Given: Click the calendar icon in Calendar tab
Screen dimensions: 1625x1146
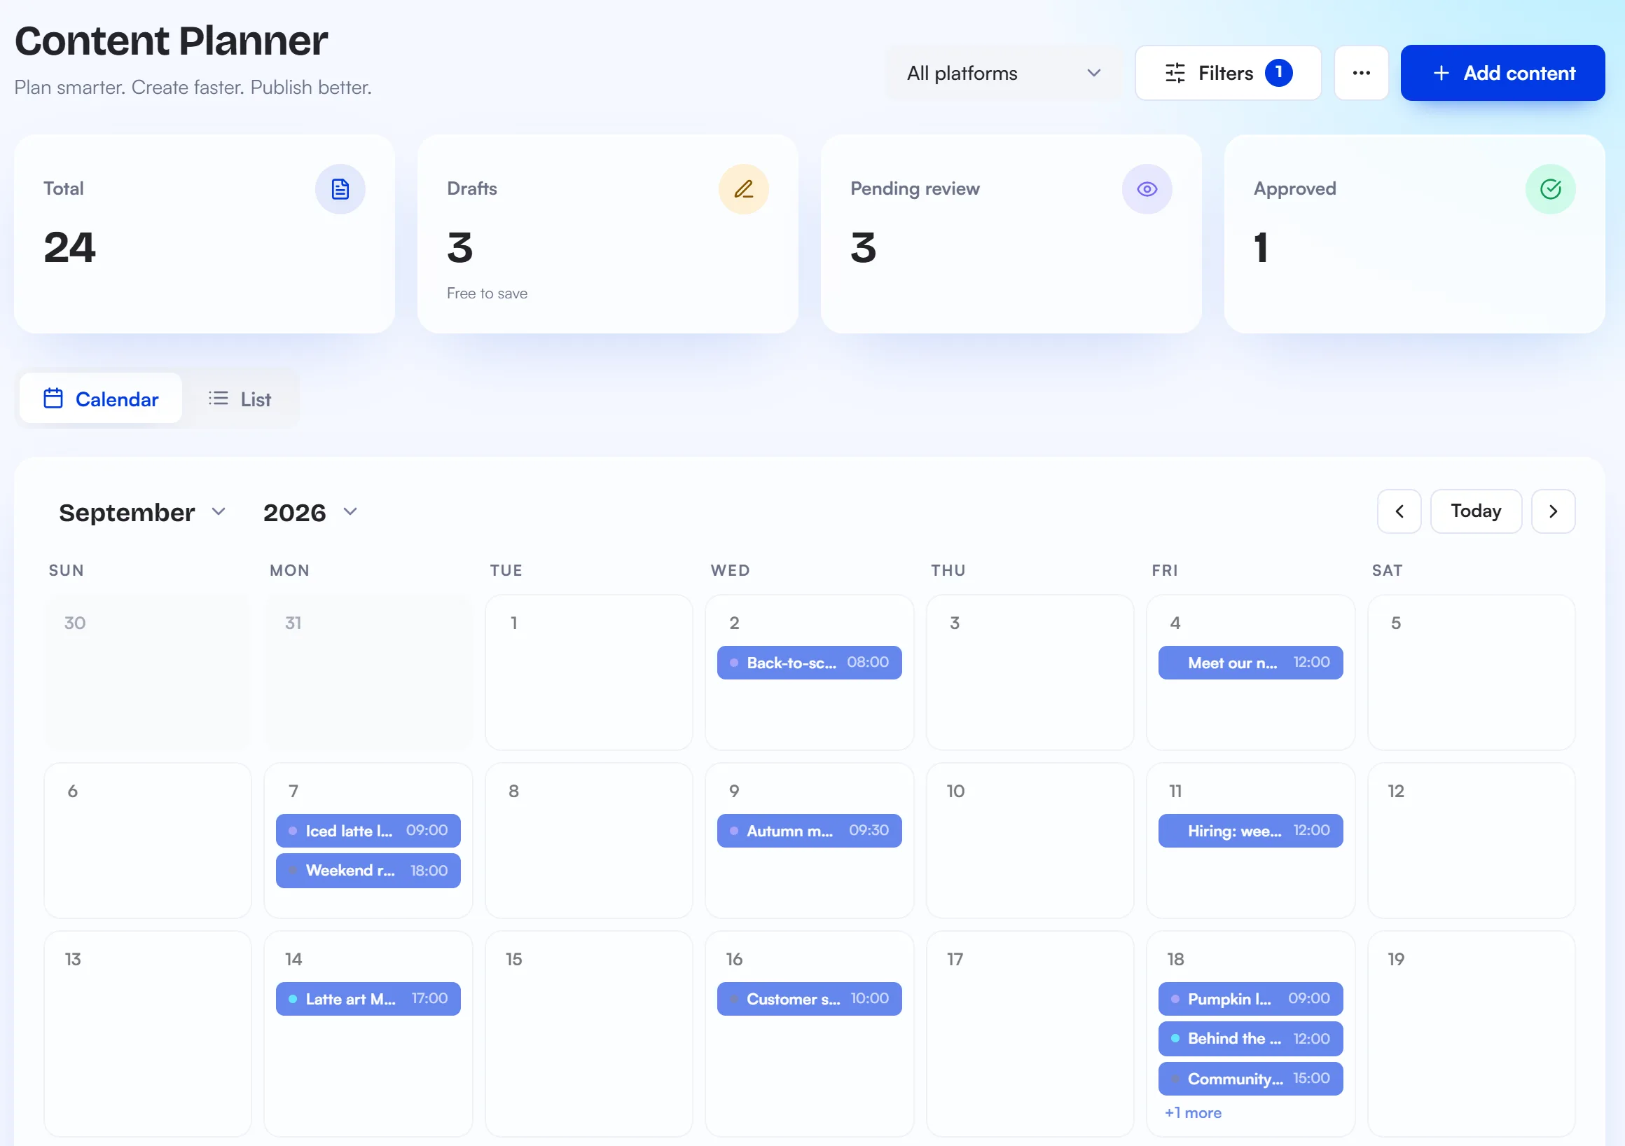Looking at the screenshot, I should pos(53,399).
